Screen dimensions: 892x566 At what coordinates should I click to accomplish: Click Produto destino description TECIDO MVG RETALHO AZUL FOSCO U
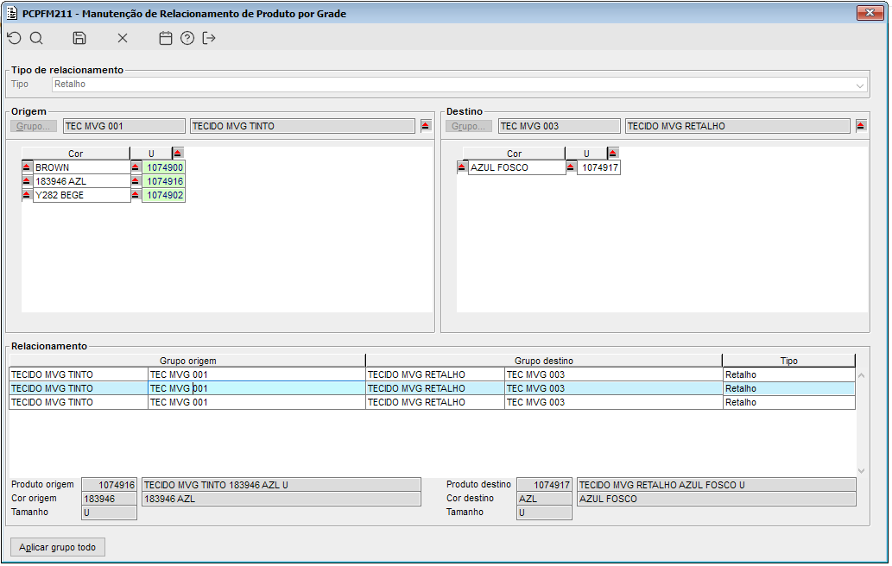coord(716,485)
